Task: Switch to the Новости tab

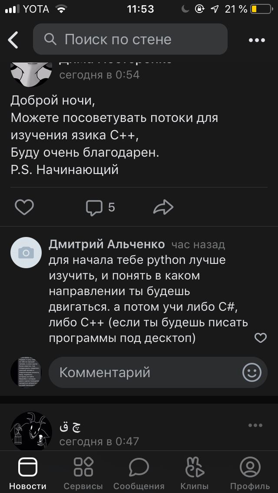Action: (28, 473)
